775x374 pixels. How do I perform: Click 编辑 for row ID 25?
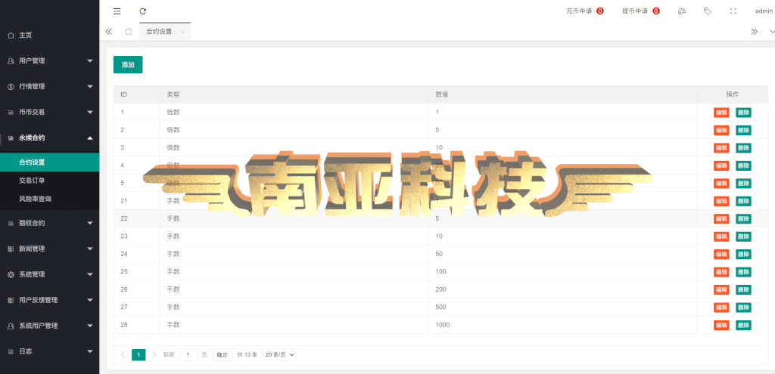[721, 272]
